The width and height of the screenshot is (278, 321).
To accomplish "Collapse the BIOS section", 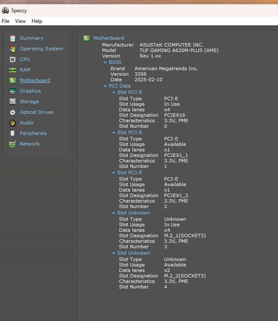I will (x=105, y=63).
